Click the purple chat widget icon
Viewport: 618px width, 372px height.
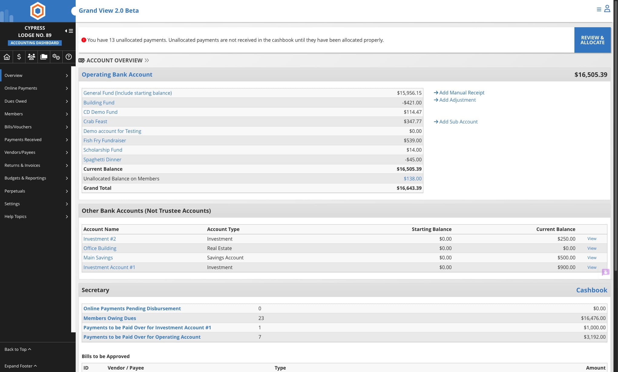click(606, 272)
